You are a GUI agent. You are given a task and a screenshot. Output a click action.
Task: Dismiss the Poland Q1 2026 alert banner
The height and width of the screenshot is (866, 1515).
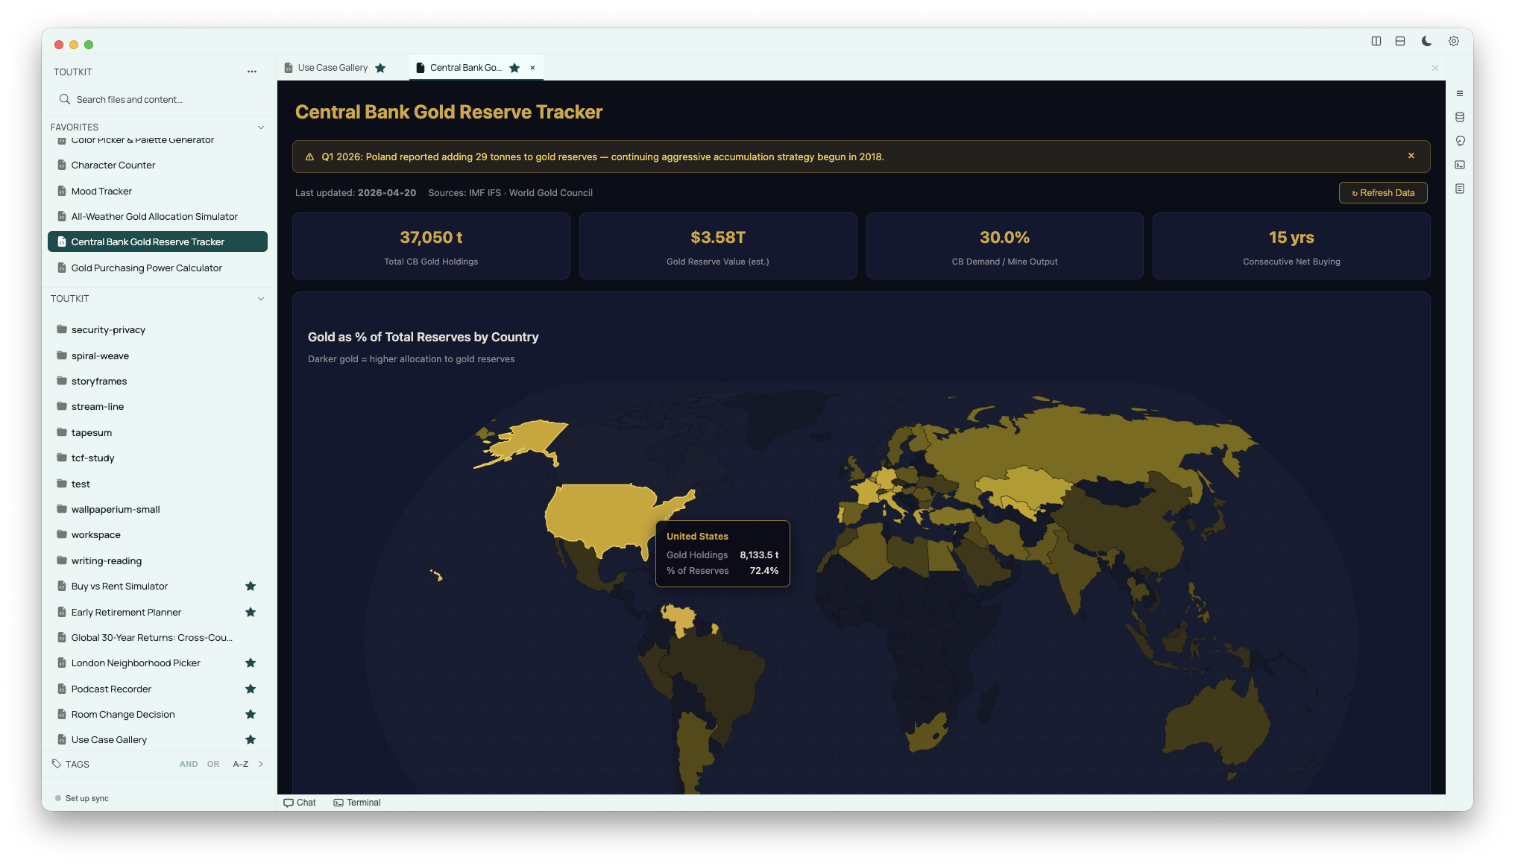1411,156
